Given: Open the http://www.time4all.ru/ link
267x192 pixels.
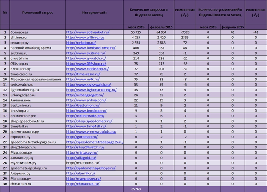Looking at the screenshot, I should 86,126.
